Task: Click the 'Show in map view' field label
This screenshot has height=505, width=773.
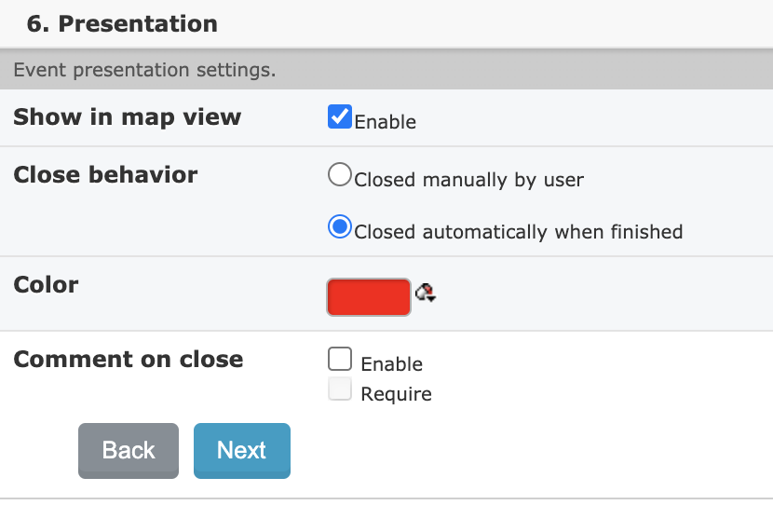Action: click(x=128, y=117)
